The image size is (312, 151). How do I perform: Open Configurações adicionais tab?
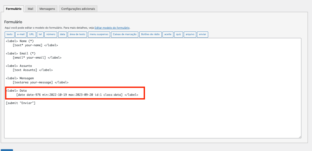78,9
